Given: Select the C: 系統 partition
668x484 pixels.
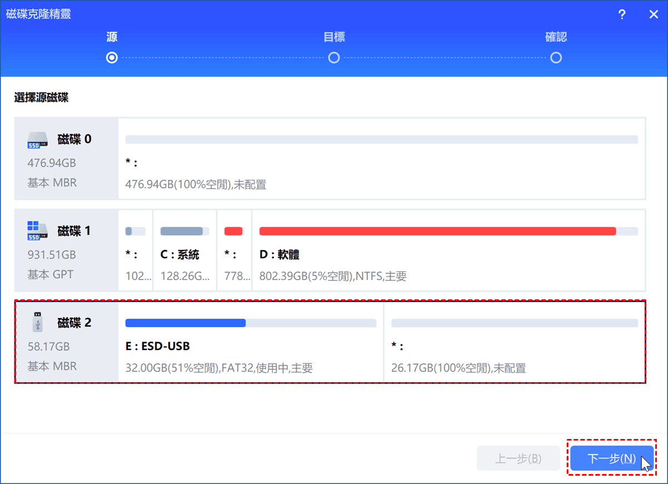Looking at the screenshot, I should [184, 255].
